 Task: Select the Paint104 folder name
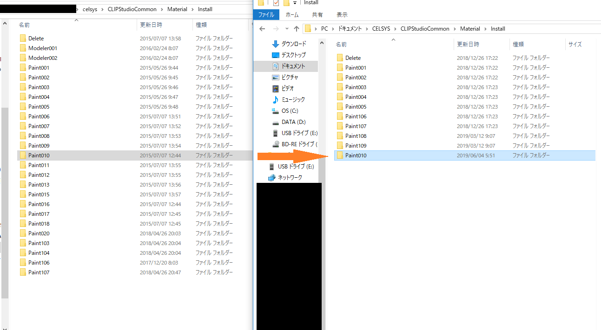tap(39, 253)
